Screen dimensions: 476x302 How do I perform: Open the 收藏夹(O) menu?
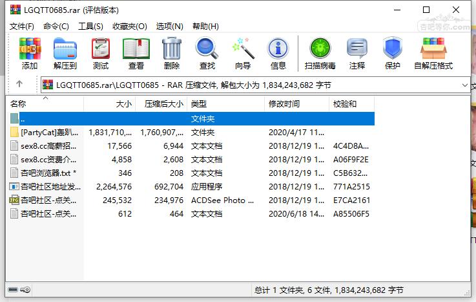coord(130,27)
